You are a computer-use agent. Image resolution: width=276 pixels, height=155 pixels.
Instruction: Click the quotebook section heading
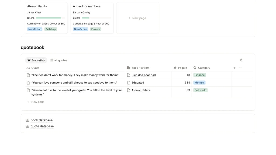33,47
